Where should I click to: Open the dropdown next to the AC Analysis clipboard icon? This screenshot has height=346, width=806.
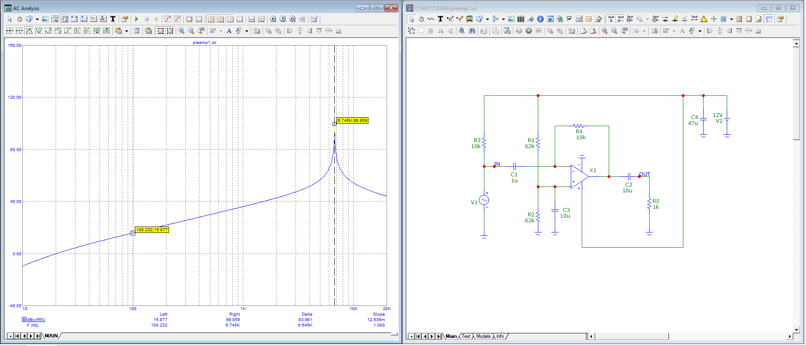pyautogui.click(x=126, y=31)
